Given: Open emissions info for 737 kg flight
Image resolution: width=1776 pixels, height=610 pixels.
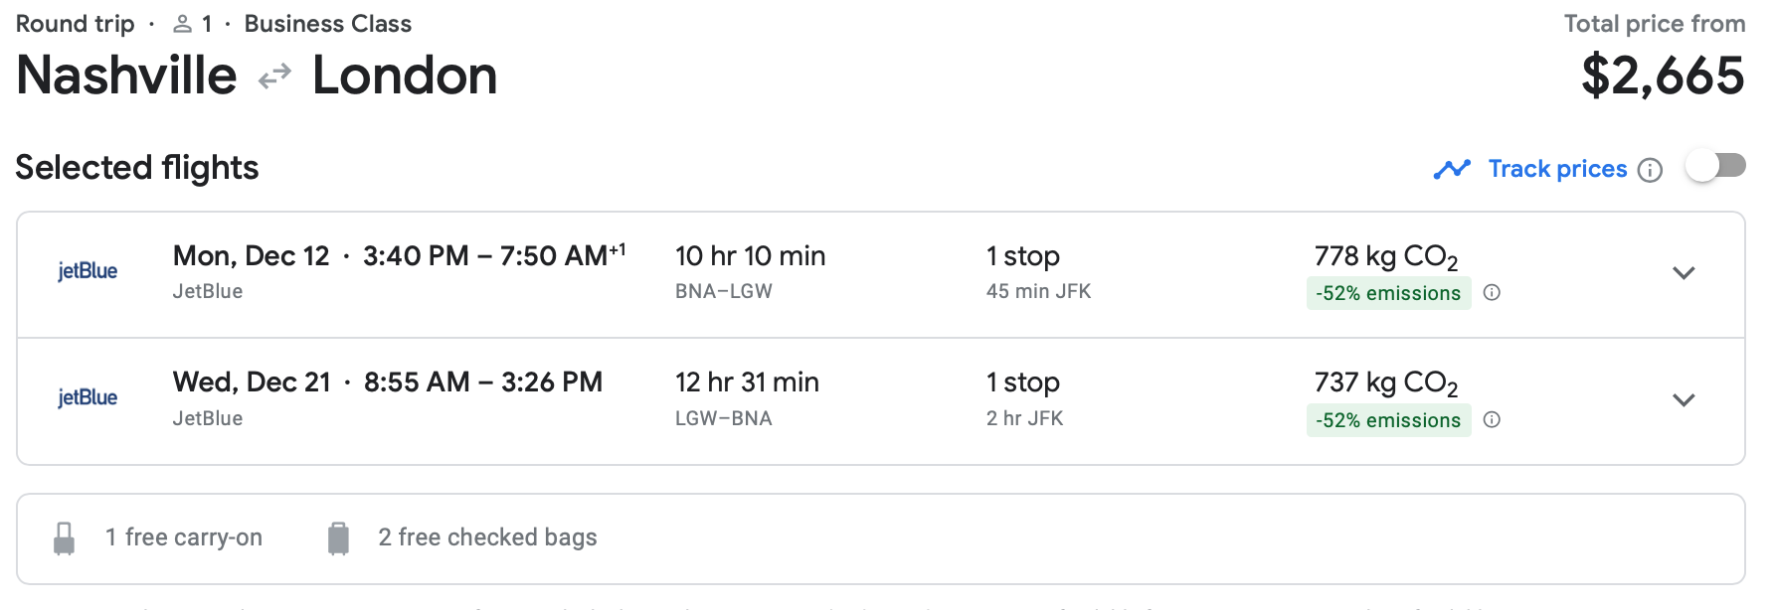Looking at the screenshot, I should (x=1492, y=419).
